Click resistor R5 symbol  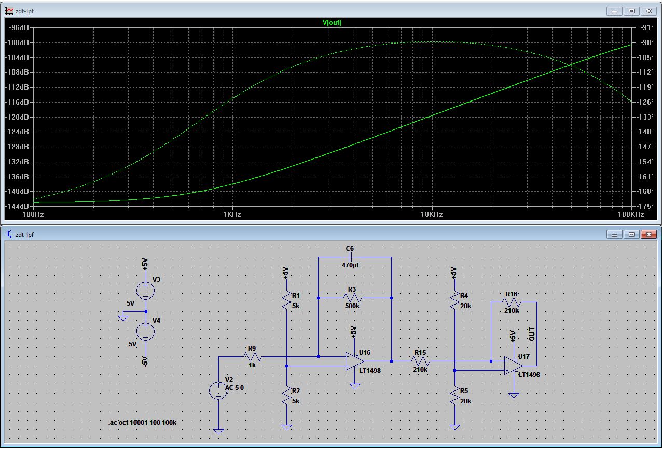click(454, 396)
